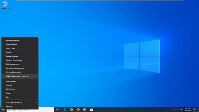The image size is (199, 112).
Task: Open Device Manager from the menu
Action: [x=20, y=56]
